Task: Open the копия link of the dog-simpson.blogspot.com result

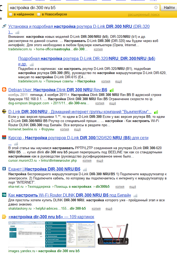Action: [x=100, y=103]
